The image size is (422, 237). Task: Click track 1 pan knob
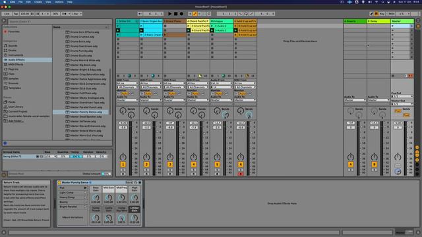123,157
